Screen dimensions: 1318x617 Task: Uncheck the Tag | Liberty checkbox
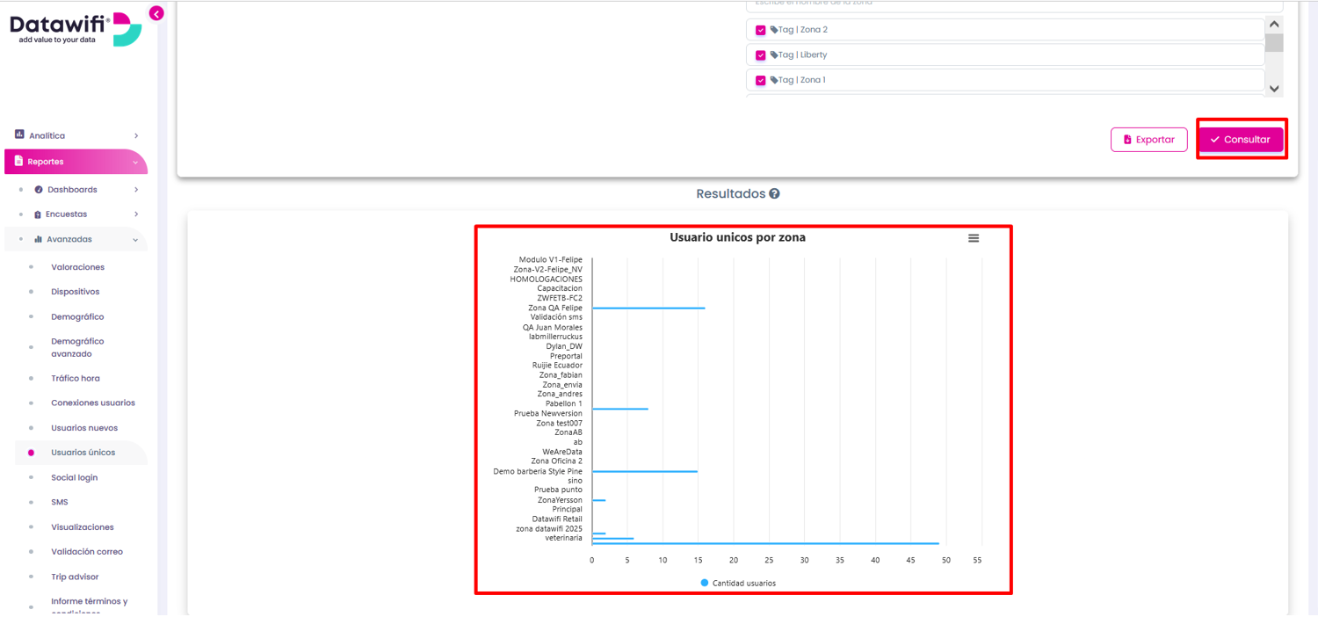pos(760,55)
